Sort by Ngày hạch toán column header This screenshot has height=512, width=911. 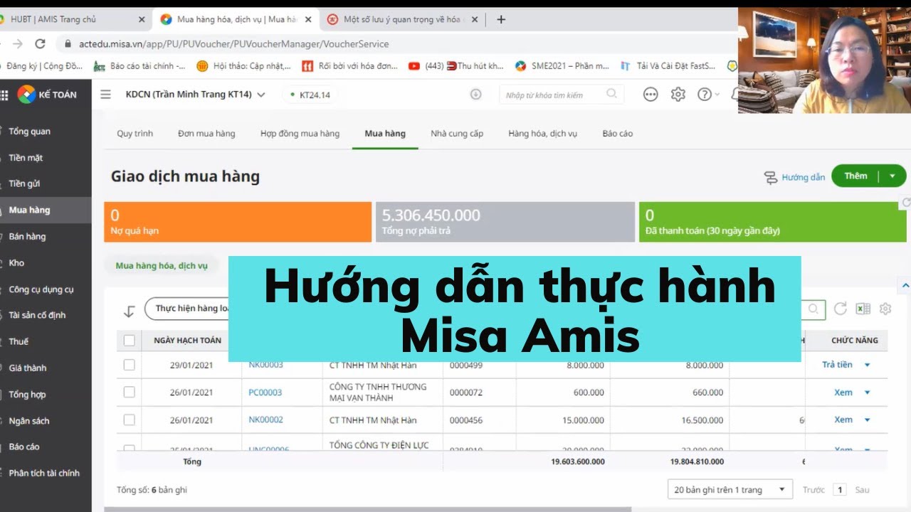click(187, 341)
